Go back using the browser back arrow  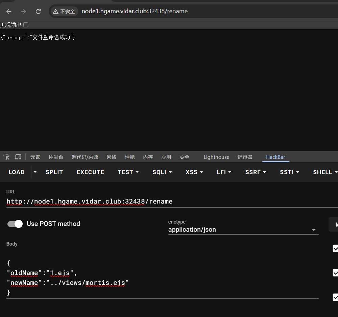(x=9, y=12)
